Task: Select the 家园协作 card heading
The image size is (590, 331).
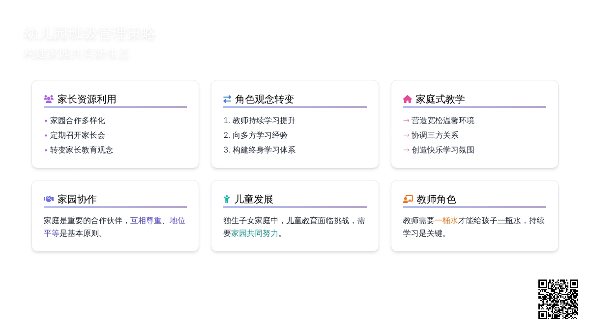Action: (77, 199)
